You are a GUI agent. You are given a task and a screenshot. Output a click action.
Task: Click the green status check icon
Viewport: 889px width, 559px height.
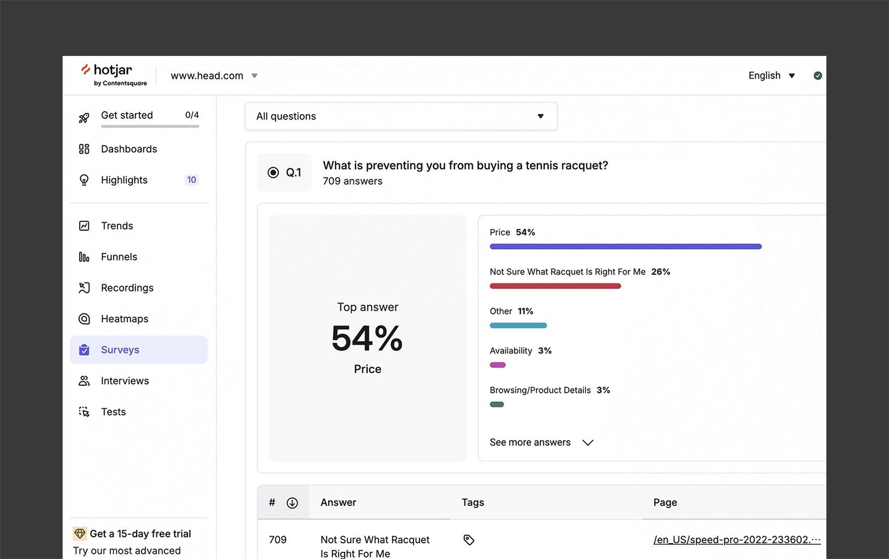pos(818,76)
